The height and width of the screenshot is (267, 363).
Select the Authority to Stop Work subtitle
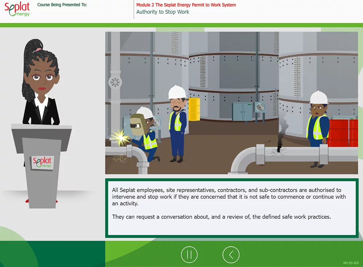pyautogui.click(x=162, y=12)
